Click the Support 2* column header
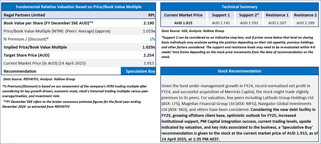Viewport: 321px width, 144px height. (x=249, y=15)
